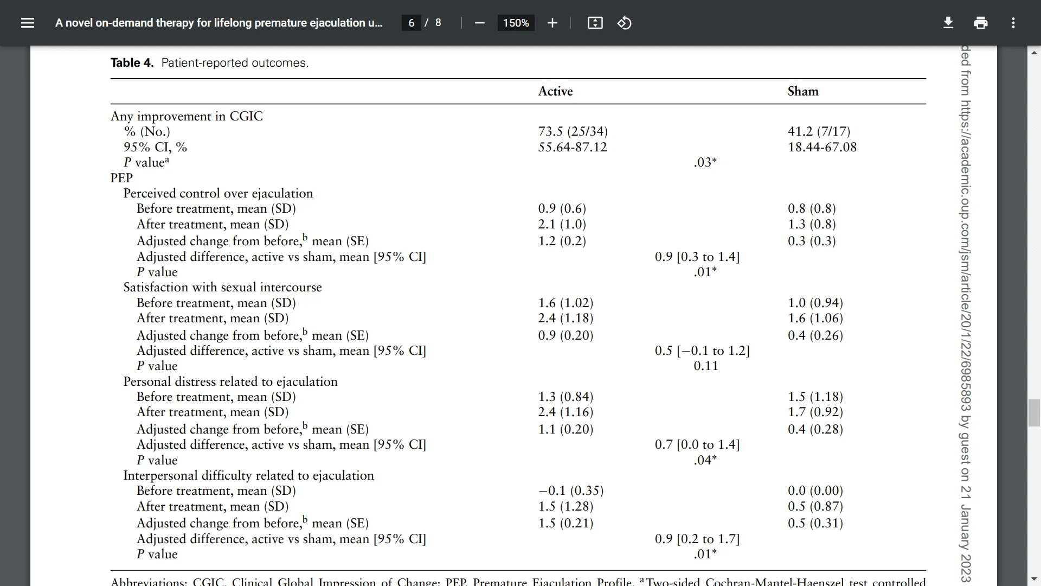Click the value '1.0 (0.94)'
This screenshot has width=1041, height=586.
click(x=815, y=303)
